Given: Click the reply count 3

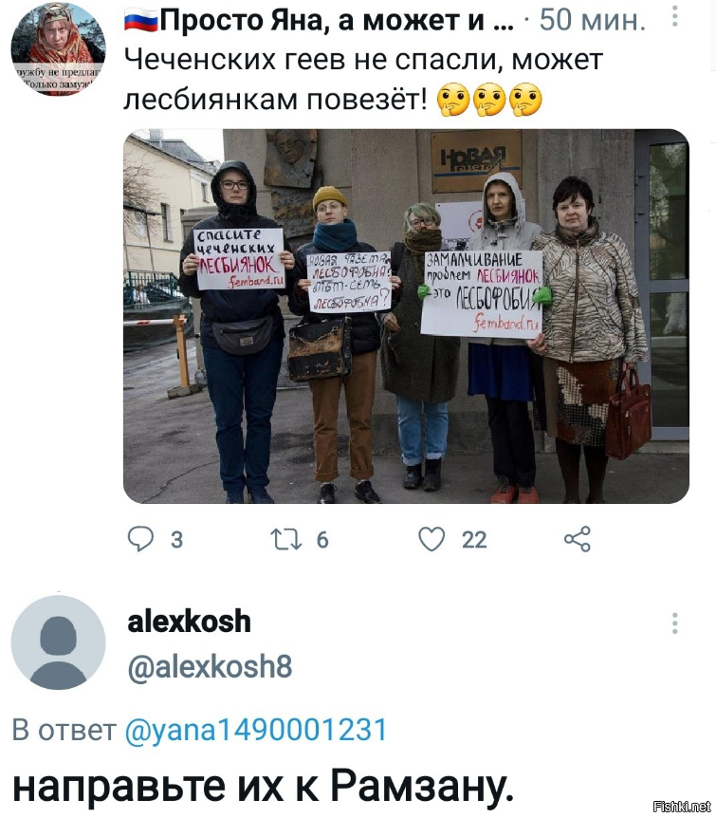Looking at the screenshot, I should point(176,540).
